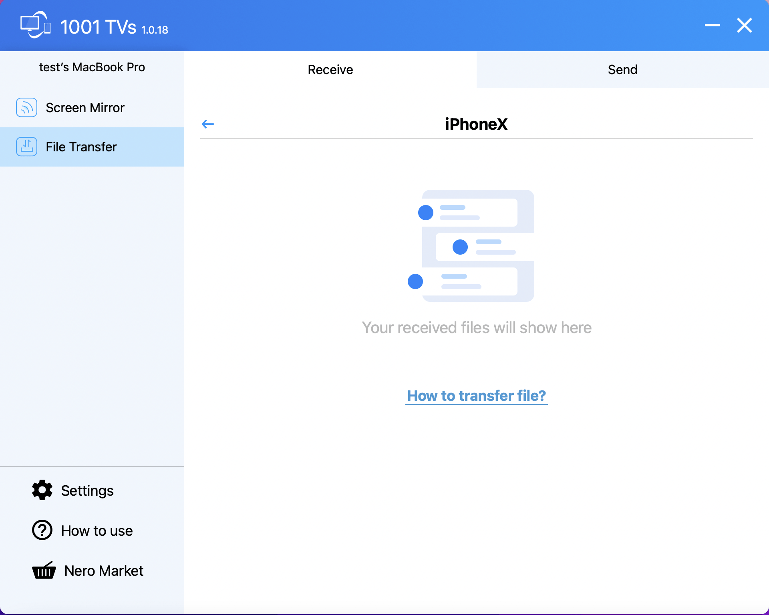Click the How to use question-mark icon
This screenshot has height=615, width=769.
click(42, 530)
